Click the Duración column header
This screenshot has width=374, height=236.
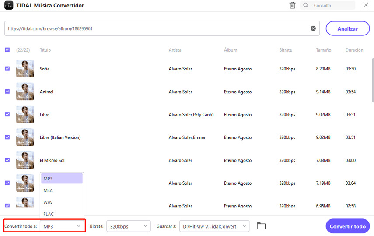[354, 50]
